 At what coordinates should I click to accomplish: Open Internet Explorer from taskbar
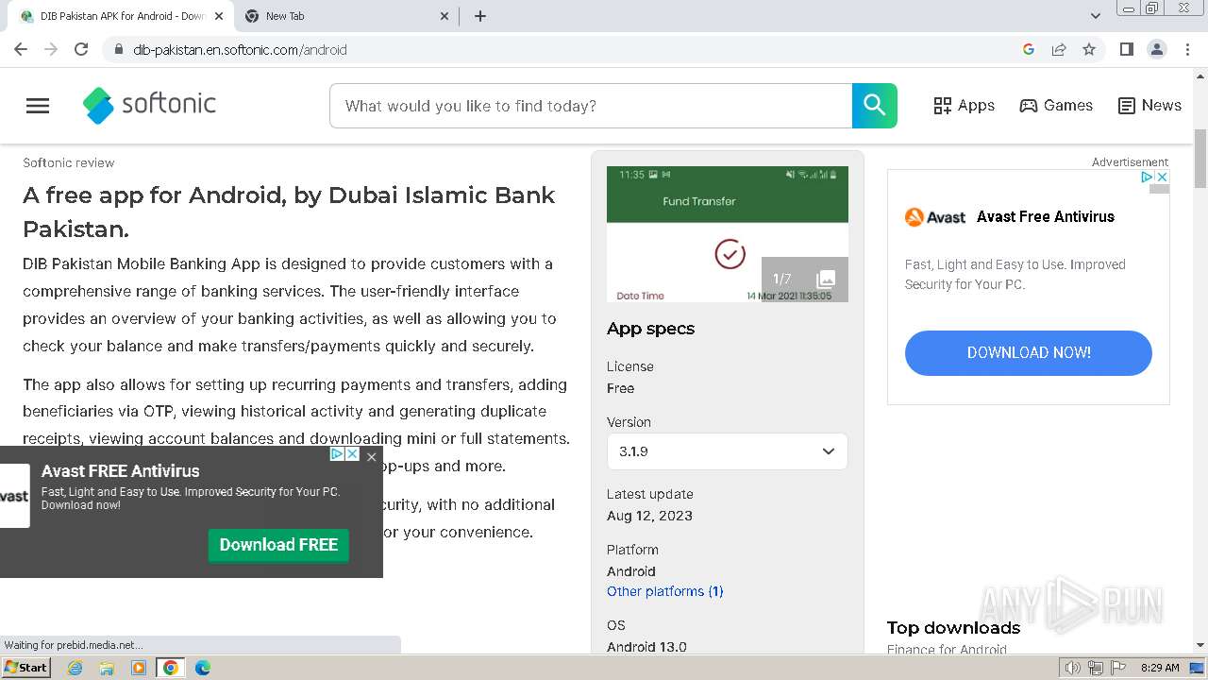75,668
